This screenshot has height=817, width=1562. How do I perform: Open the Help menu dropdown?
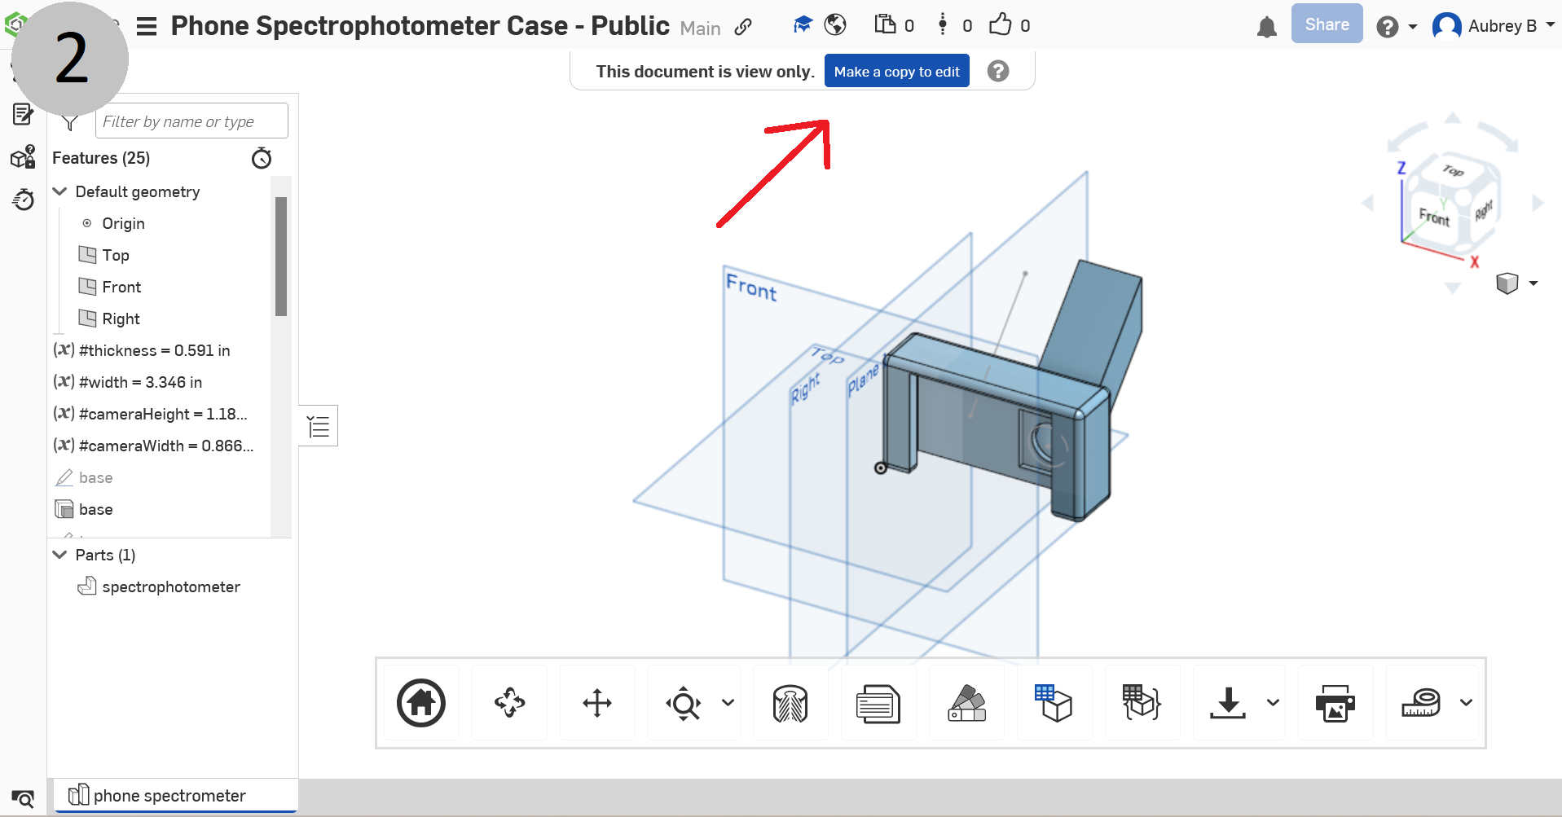(x=1397, y=27)
